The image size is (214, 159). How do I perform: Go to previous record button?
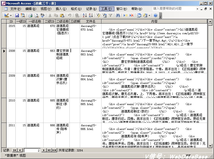pyautogui.click(x=20, y=150)
